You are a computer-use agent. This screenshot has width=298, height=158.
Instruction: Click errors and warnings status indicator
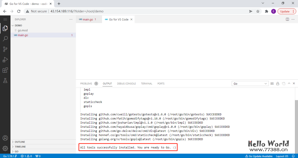[x=26, y=156]
